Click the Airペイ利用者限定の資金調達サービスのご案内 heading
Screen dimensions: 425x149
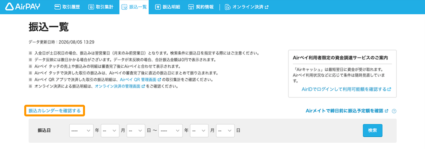[341, 58]
